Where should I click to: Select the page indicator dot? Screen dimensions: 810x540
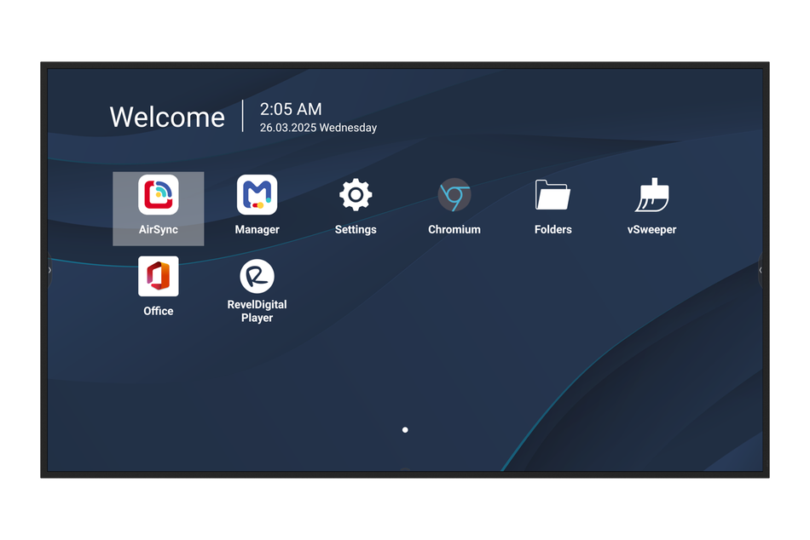click(405, 429)
